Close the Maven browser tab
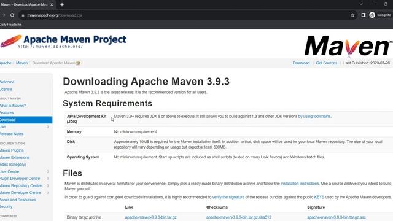The height and width of the screenshot is (221, 393). click(52, 4)
